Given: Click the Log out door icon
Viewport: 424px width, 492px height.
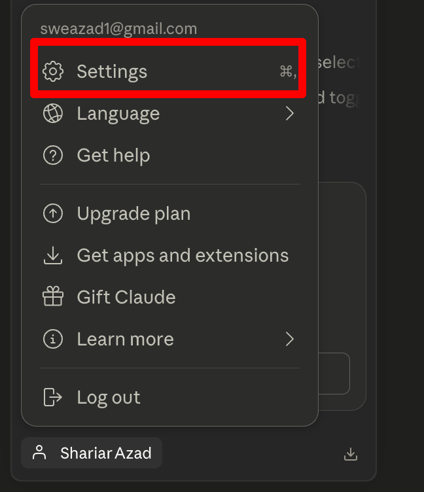Looking at the screenshot, I should click(52, 397).
